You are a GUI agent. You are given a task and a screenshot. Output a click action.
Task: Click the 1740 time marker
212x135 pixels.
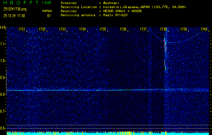(x=204, y=29)
